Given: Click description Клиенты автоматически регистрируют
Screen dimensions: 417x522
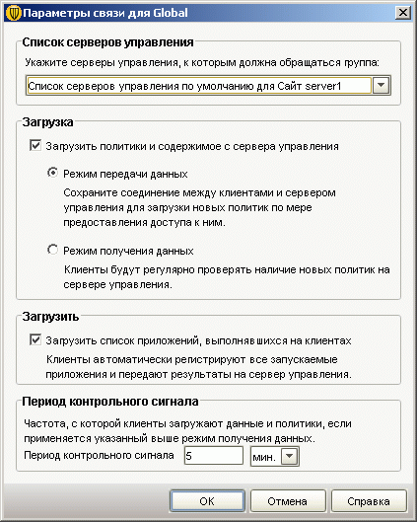Looking at the screenshot, I should tap(198, 367).
